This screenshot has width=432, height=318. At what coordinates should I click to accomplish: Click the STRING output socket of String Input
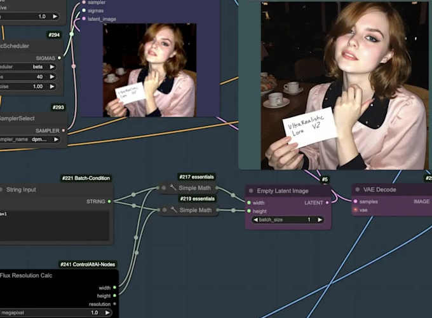pos(109,202)
